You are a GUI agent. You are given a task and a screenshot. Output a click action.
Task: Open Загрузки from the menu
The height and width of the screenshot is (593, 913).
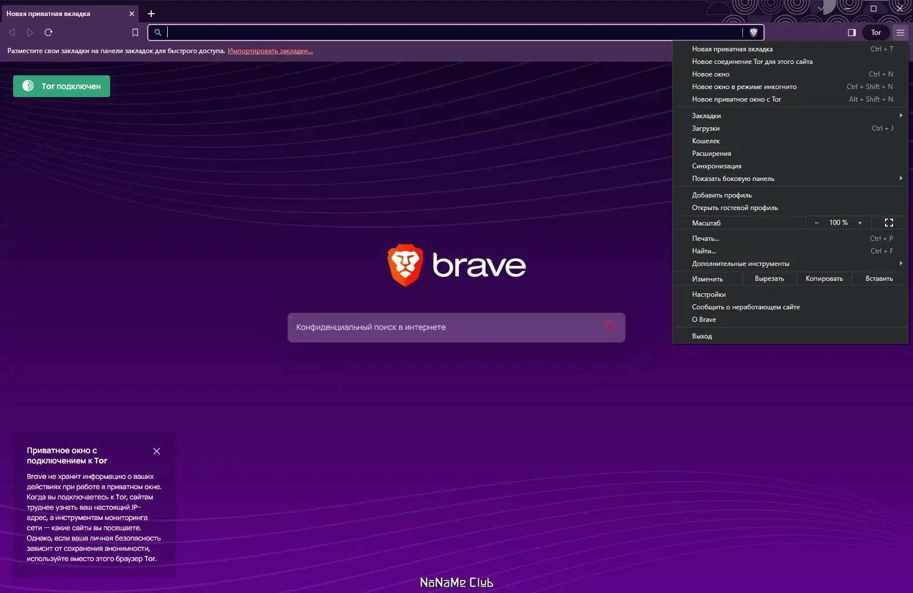[790, 128]
